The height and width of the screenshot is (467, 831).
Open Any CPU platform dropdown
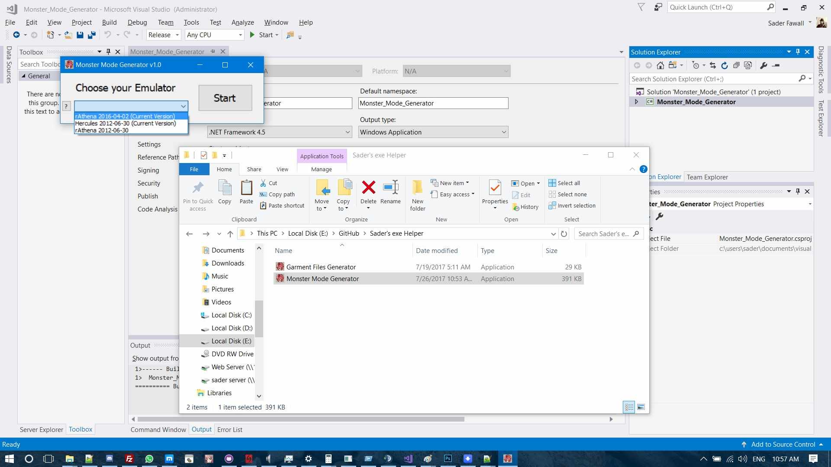[240, 35]
